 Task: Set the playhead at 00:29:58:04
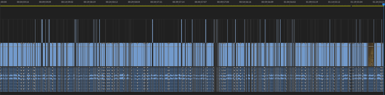pyautogui.click(x=134, y=2)
